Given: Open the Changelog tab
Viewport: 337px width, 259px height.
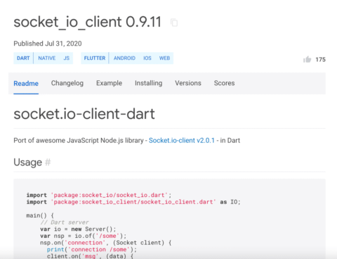Looking at the screenshot, I should point(67,83).
